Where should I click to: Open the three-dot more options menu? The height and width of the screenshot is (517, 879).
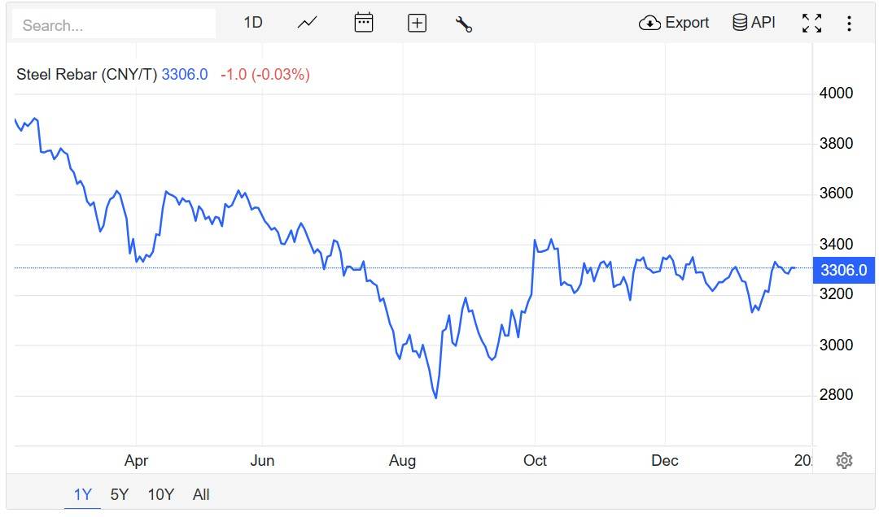click(849, 23)
